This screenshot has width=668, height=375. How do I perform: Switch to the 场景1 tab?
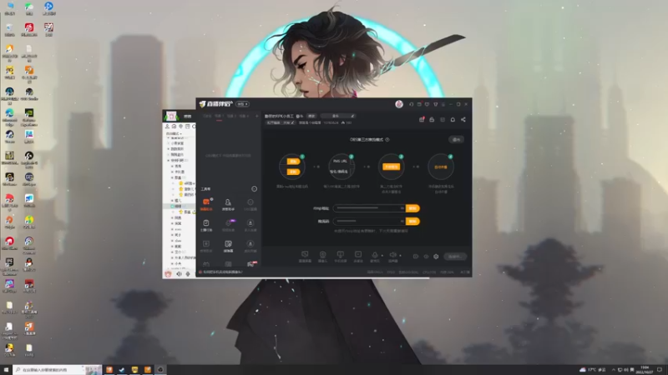click(x=219, y=116)
